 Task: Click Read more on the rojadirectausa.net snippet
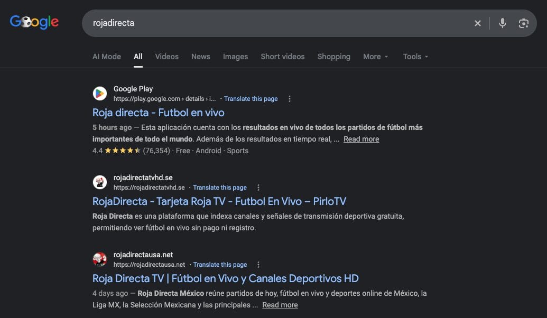click(x=280, y=305)
